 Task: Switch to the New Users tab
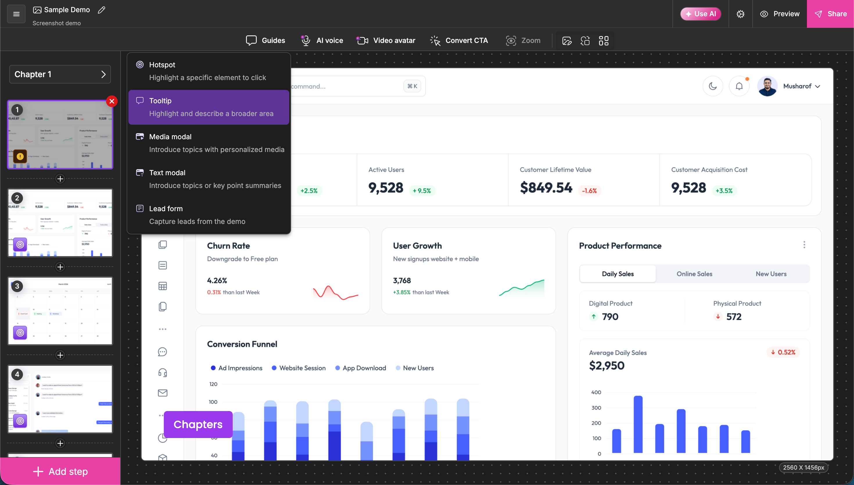click(771, 274)
